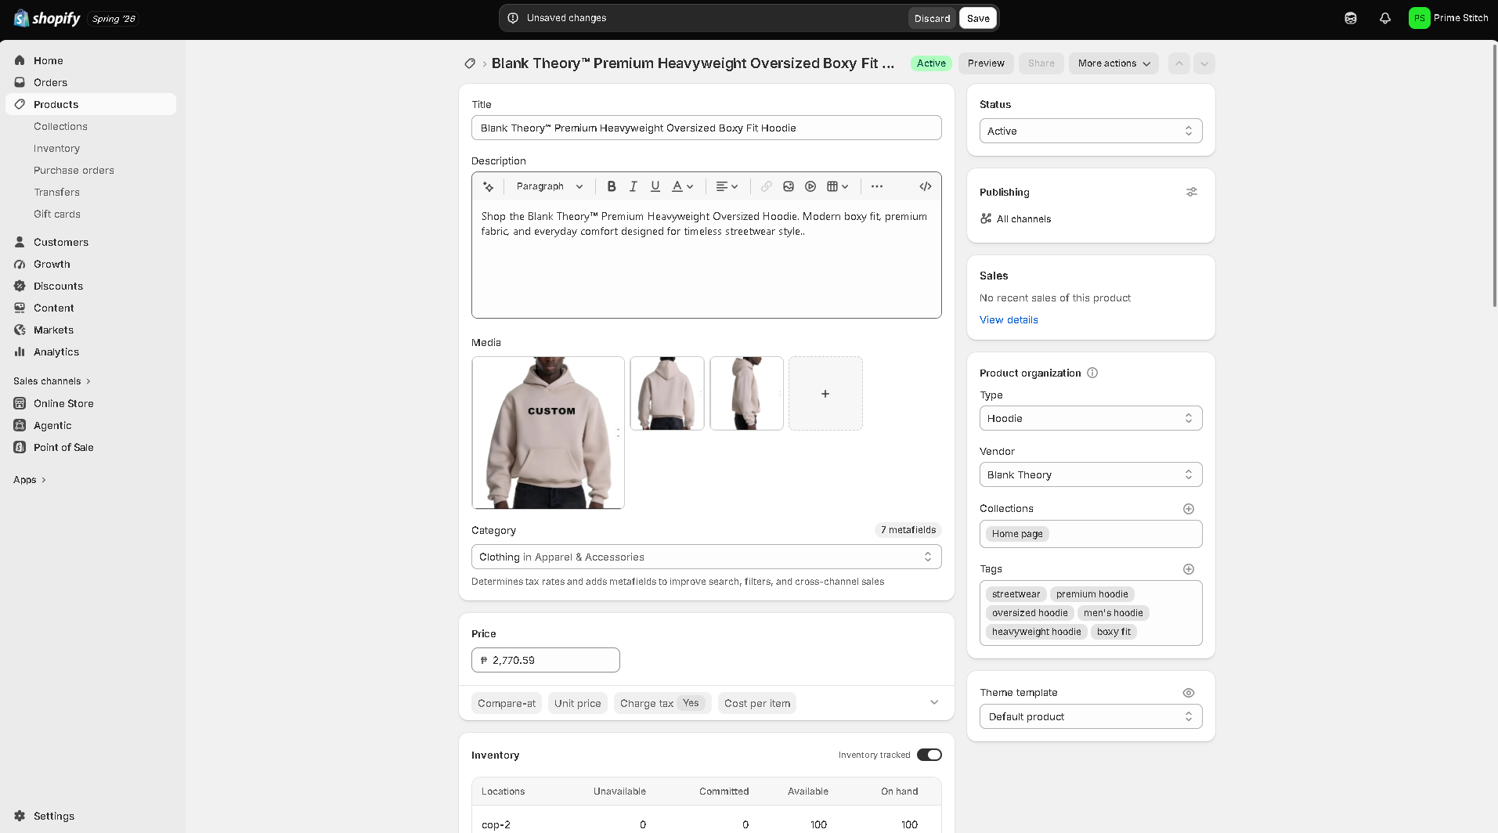Viewport: 1498px width, 833px height.
Task: Click the AI generate description icon
Action: [489, 186]
